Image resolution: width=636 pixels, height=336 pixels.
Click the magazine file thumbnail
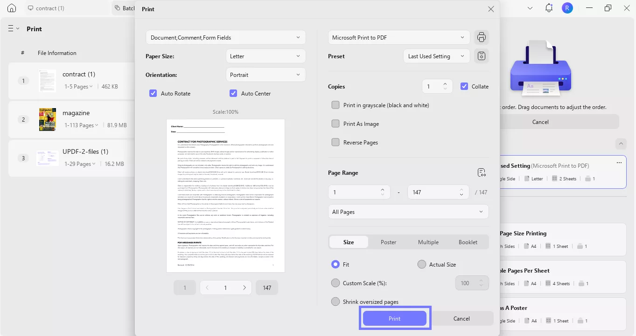47,119
